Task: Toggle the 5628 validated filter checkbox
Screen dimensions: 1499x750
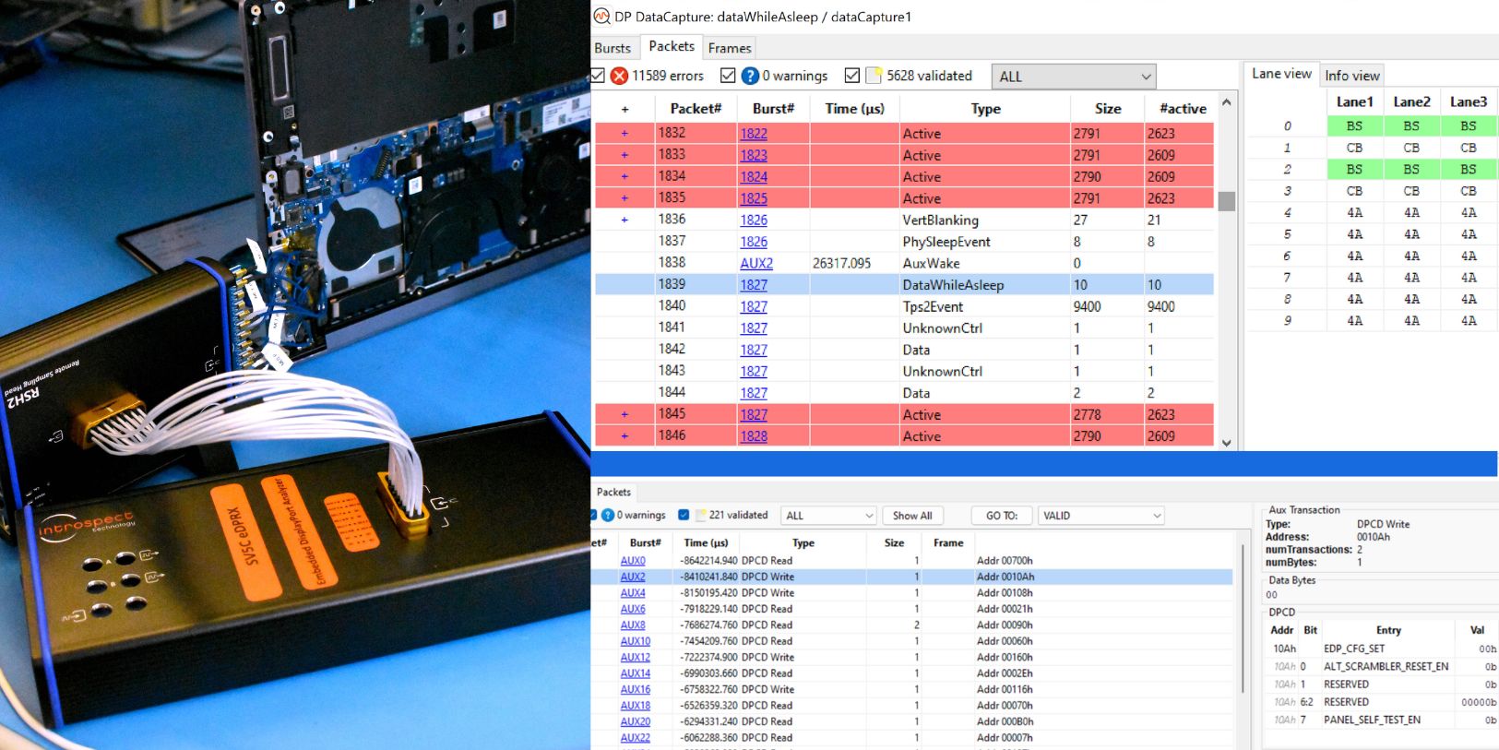Action: tap(852, 76)
